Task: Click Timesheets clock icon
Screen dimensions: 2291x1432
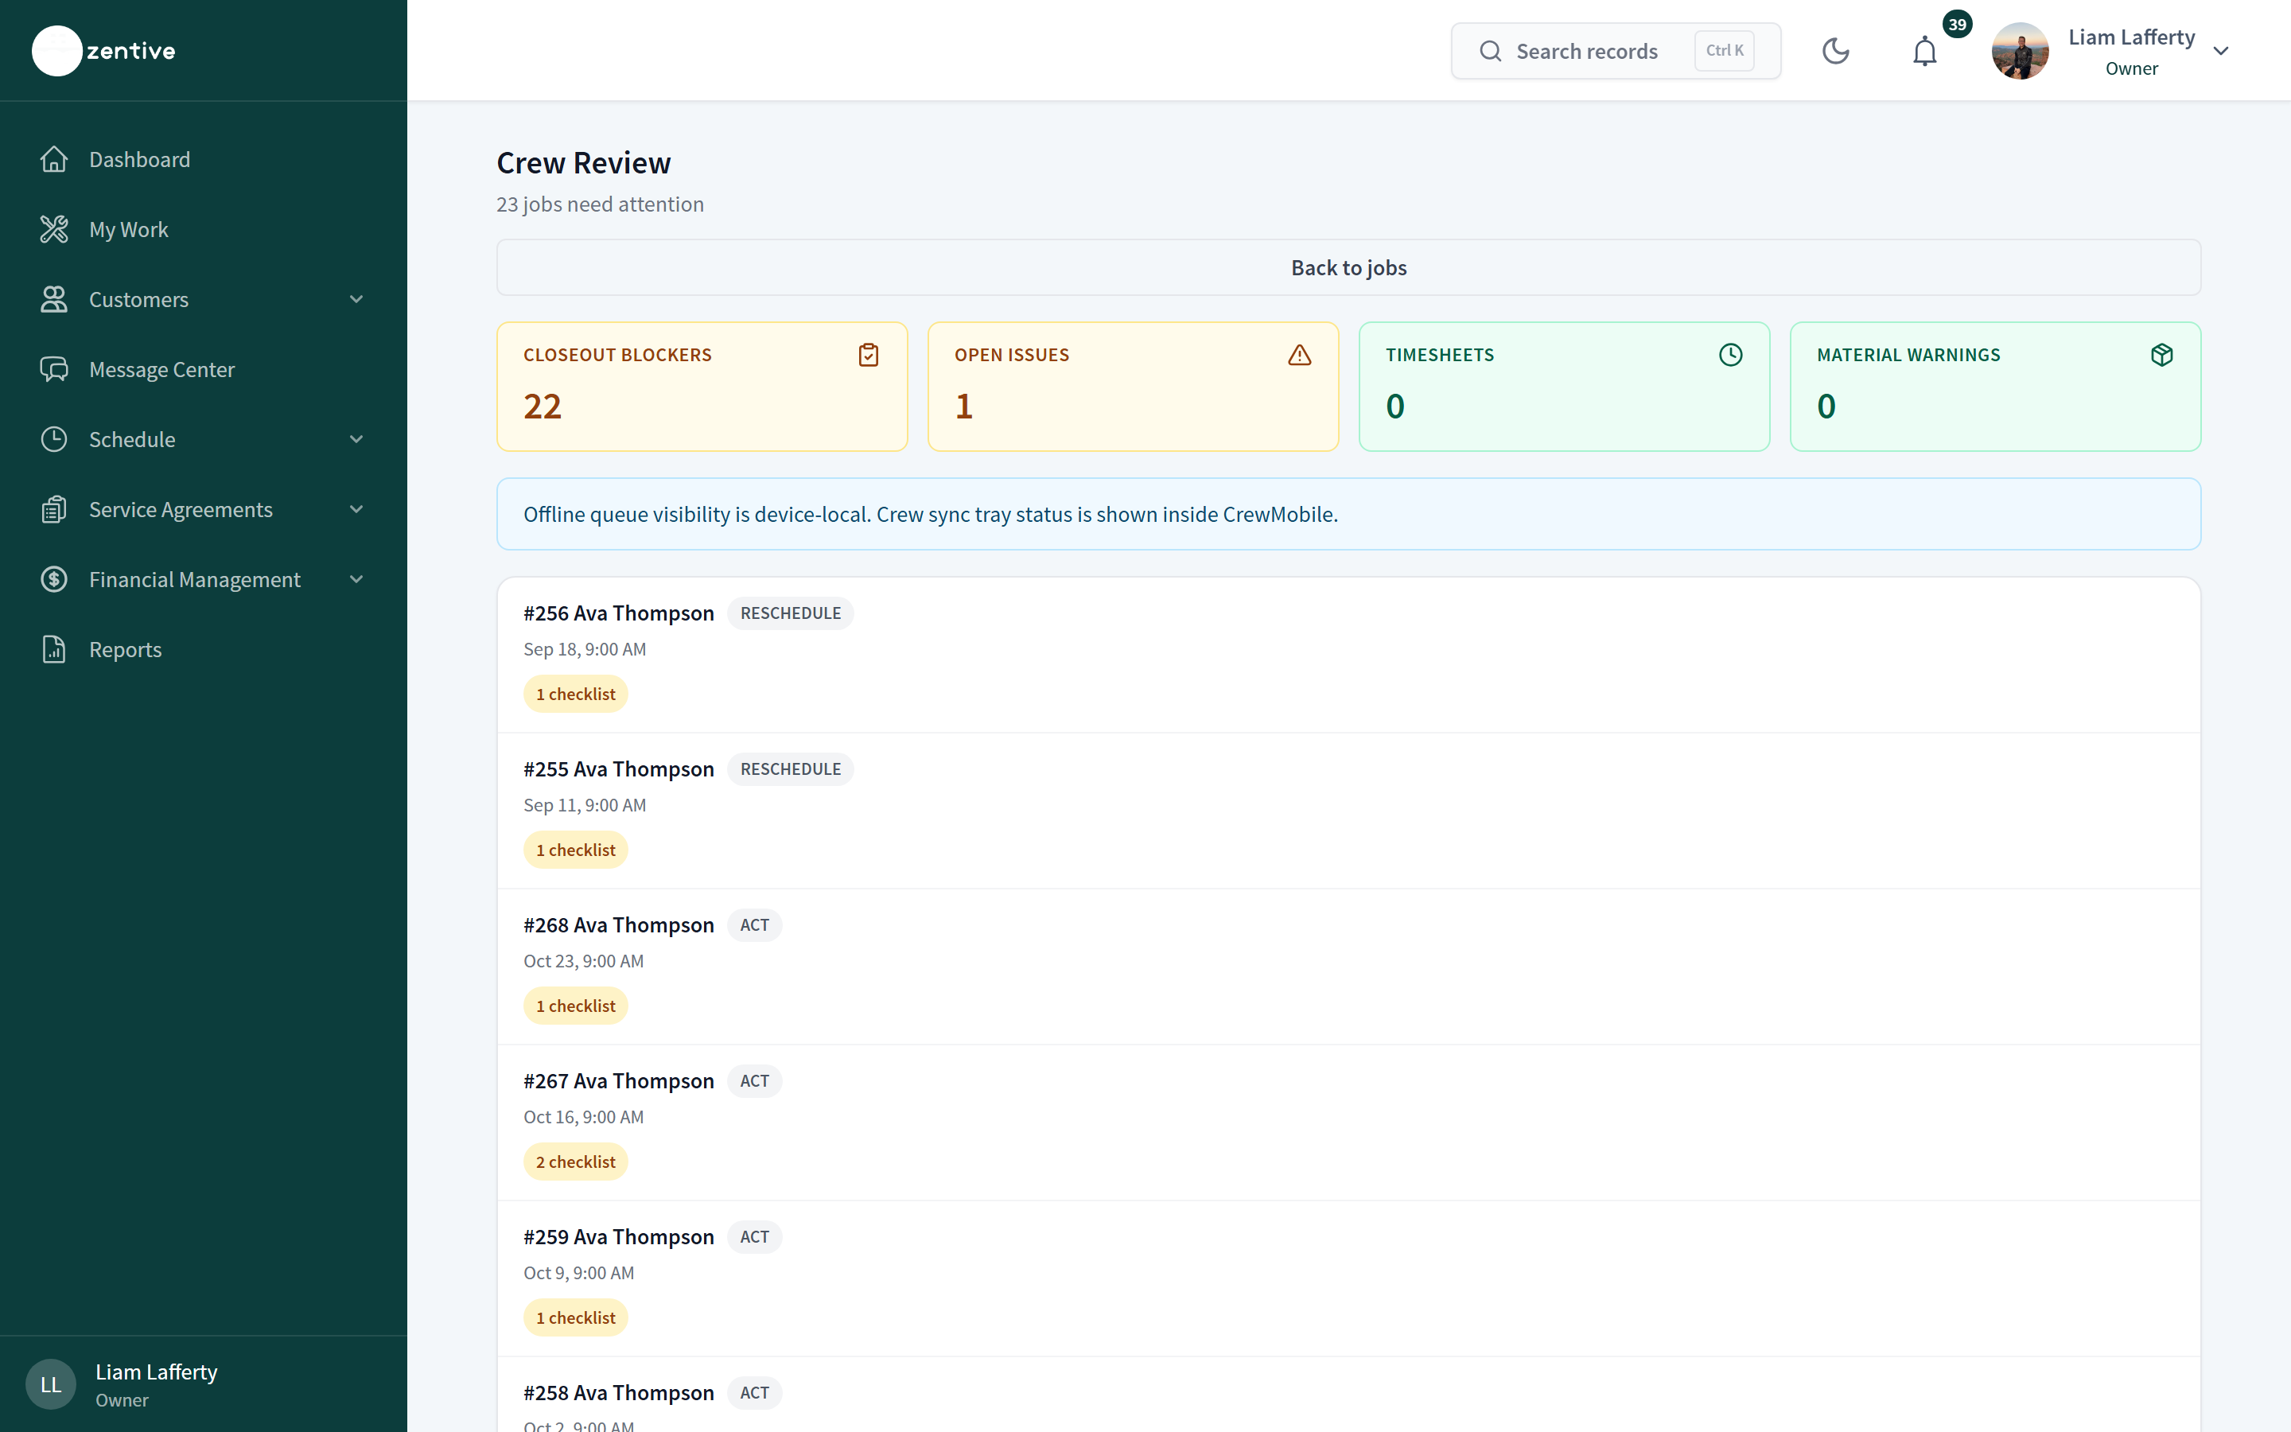Action: [x=1730, y=355]
